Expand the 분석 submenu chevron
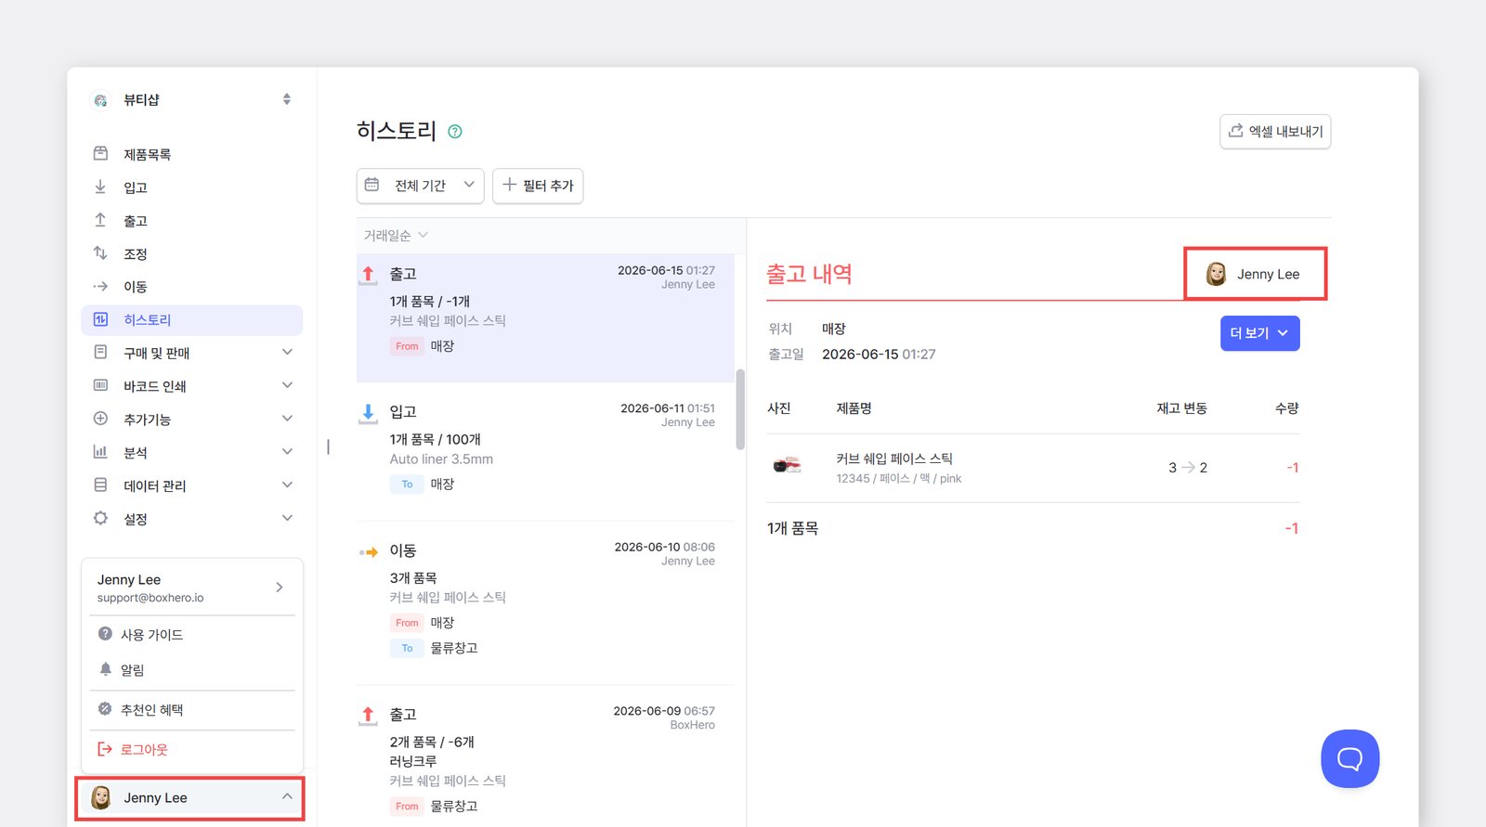This screenshot has width=1486, height=827. (287, 451)
